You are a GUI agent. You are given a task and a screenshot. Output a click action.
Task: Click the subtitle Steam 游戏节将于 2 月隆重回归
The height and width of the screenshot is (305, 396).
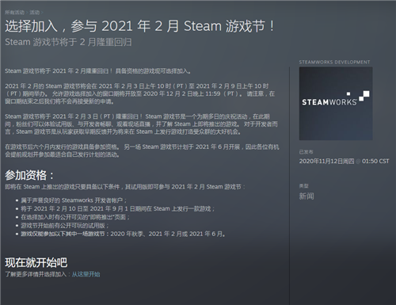coord(68,42)
